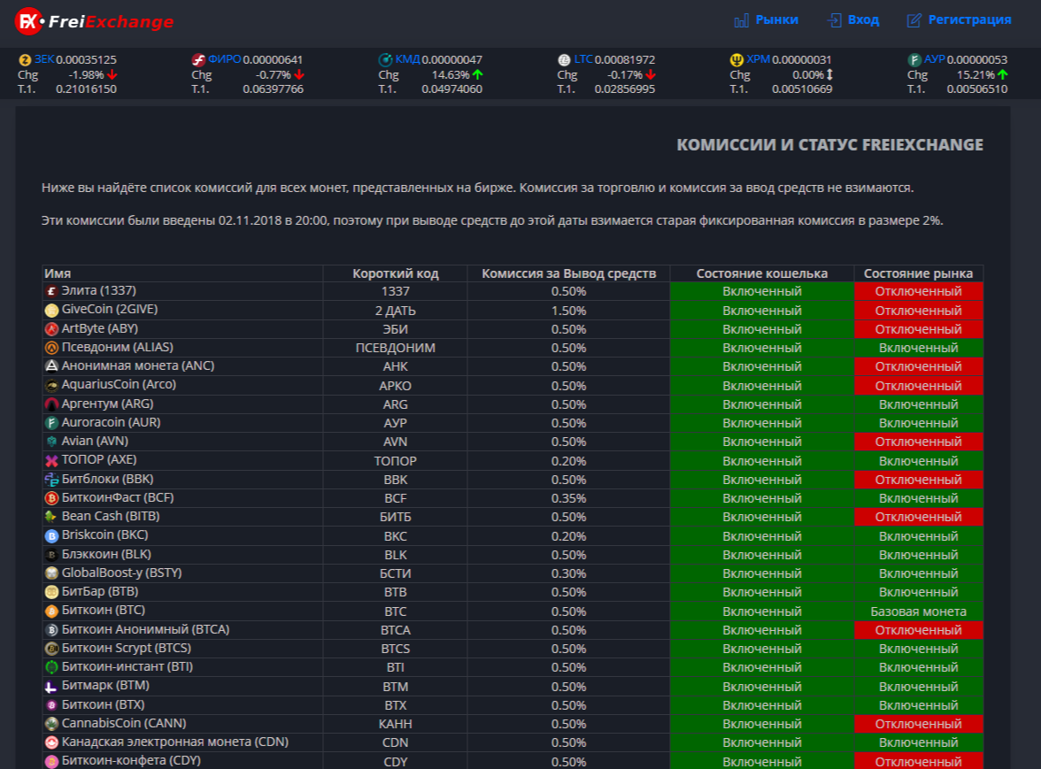Viewport: 1041px width, 769px height.
Task: Open the Вход login menu item
Action: [x=863, y=19]
